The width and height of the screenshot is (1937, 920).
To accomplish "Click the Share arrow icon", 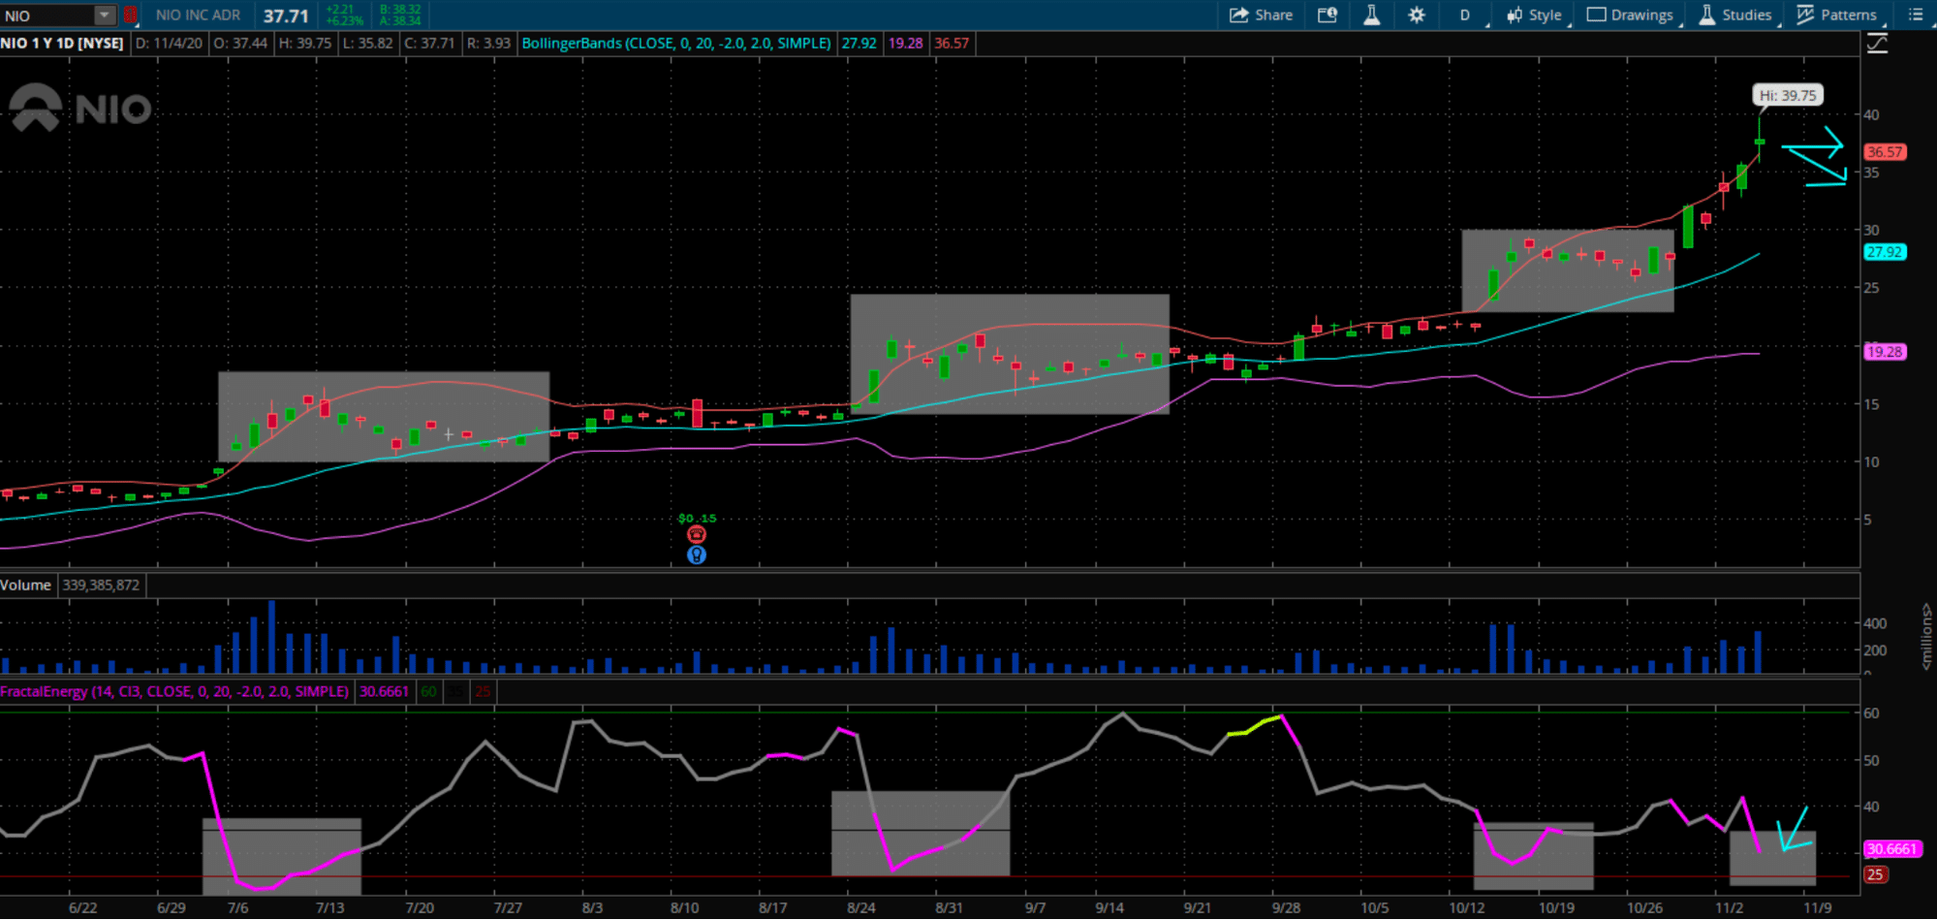I will pyautogui.click(x=1238, y=16).
